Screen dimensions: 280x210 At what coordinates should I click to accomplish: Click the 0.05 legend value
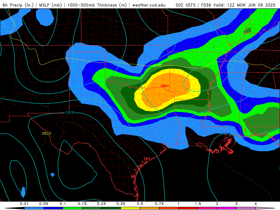coord(43,204)
